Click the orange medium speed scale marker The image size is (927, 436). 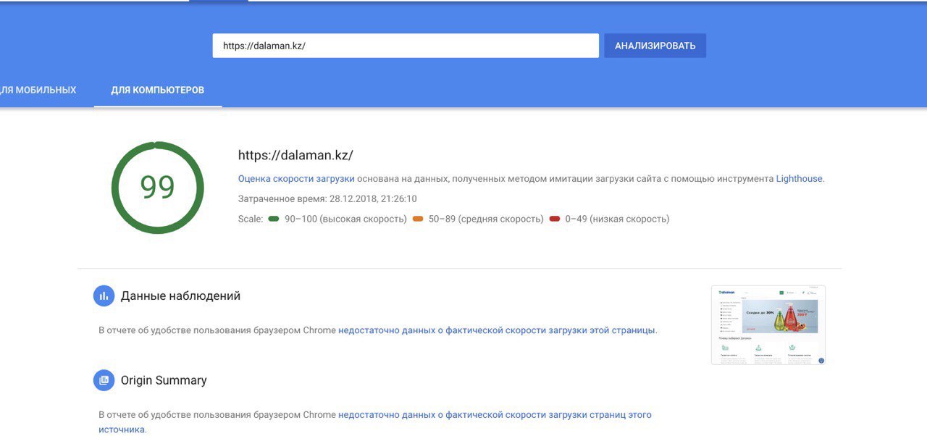(418, 219)
